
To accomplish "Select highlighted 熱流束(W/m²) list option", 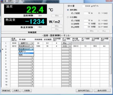I will (x=26, y=53).
